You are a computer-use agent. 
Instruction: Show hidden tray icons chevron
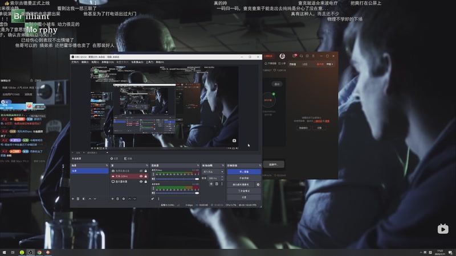pos(421,253)
